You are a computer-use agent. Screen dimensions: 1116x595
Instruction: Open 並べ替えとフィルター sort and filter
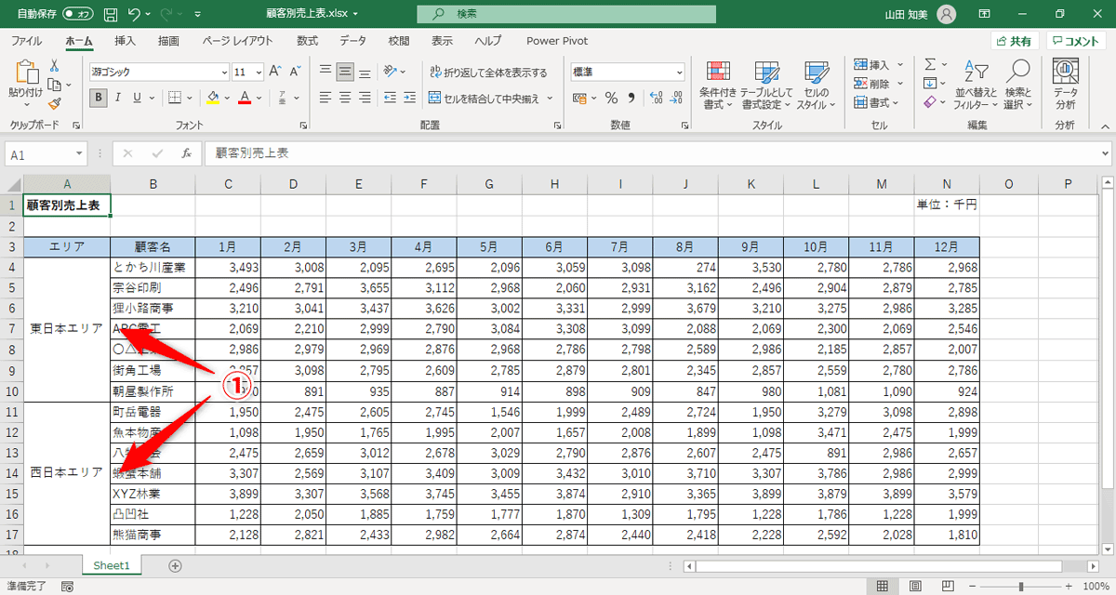976,86
